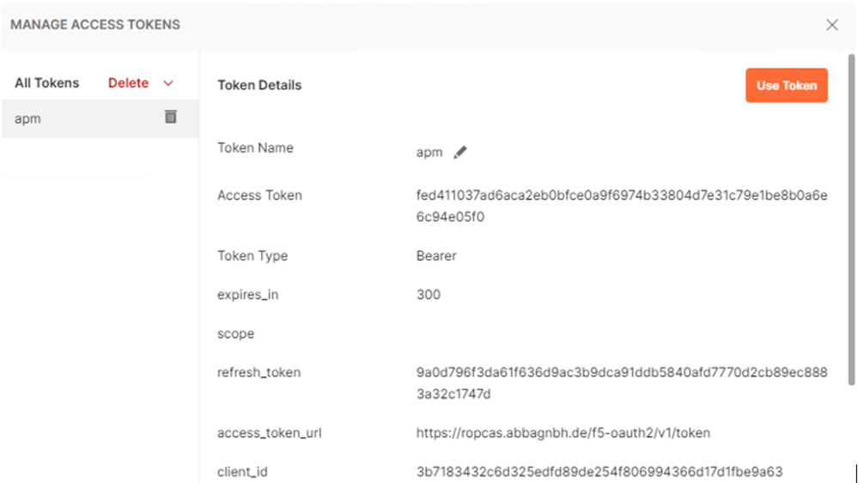Click the access_token_url address
Viewport: 858px width, 483px height.
point(563,433)
